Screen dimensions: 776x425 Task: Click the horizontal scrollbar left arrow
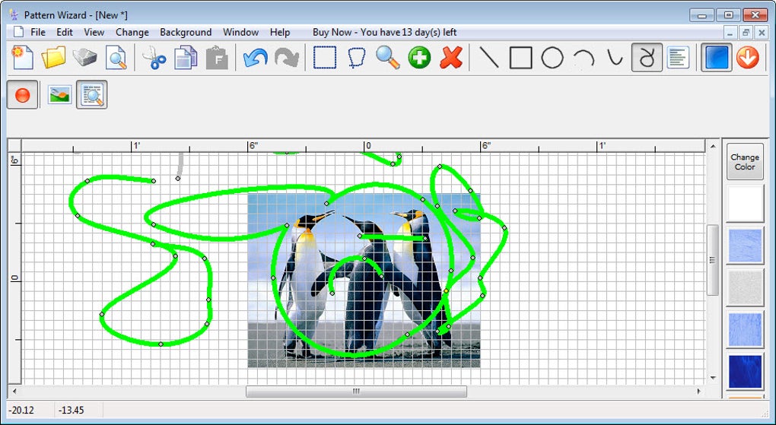(x=14, y=392)
